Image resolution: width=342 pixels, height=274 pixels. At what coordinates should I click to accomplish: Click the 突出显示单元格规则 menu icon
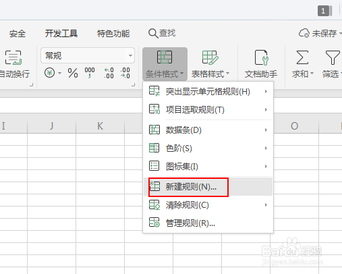[x=154, y=91]
